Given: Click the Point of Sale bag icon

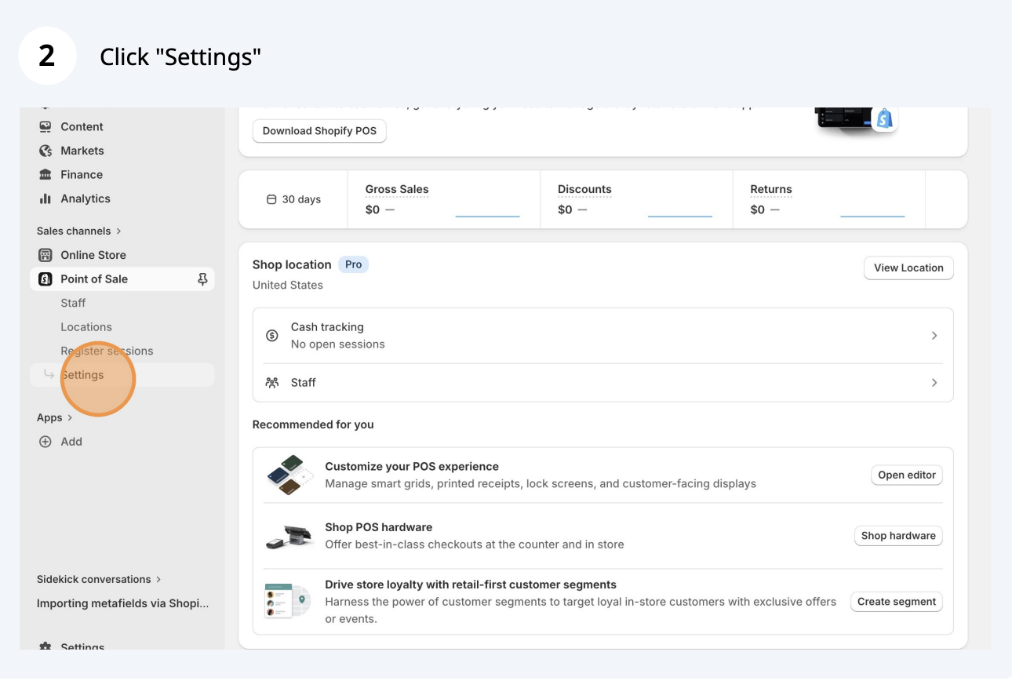Looking at the screenshot, I should coord(46,279).
